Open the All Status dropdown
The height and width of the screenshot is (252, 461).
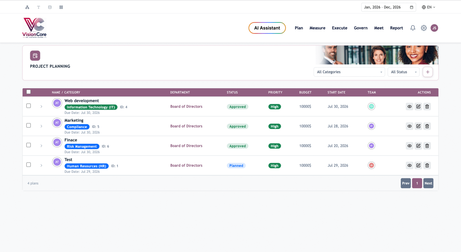[404, 72]
